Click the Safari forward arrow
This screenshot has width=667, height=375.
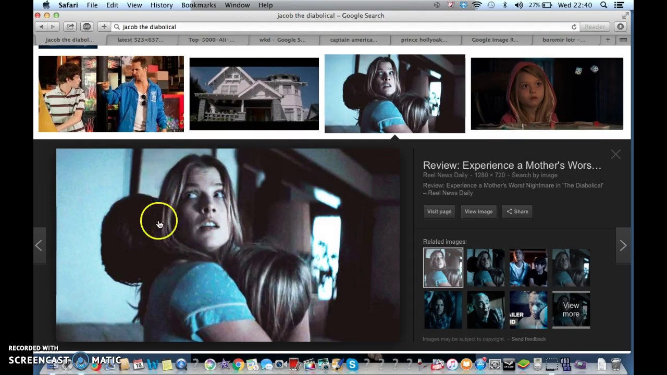coord(53,27)
